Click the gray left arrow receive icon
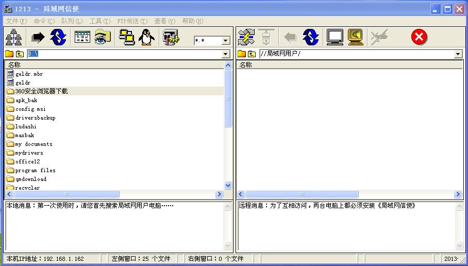Viewport: 468px width, 266px height. coord(290,37)
